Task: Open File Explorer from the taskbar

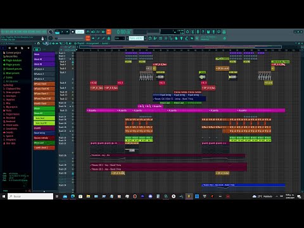Action: pos(88,196)
